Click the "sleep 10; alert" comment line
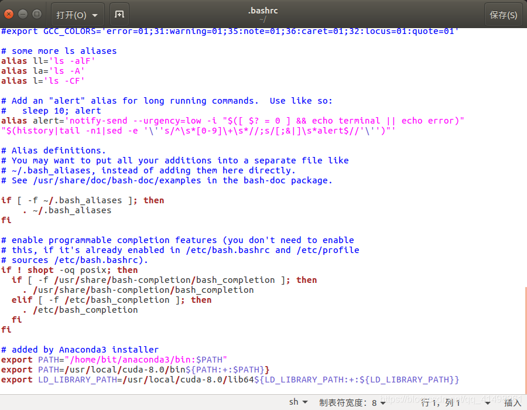Viewport: 527px width, 410px height. (x=51, y=111)
